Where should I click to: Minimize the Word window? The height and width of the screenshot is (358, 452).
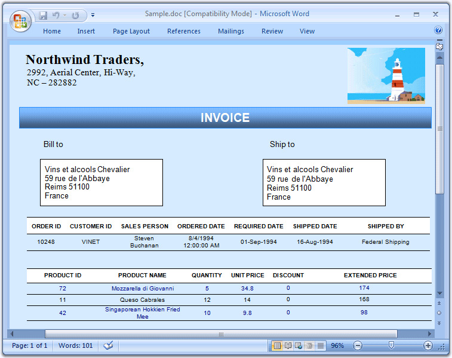397,15
